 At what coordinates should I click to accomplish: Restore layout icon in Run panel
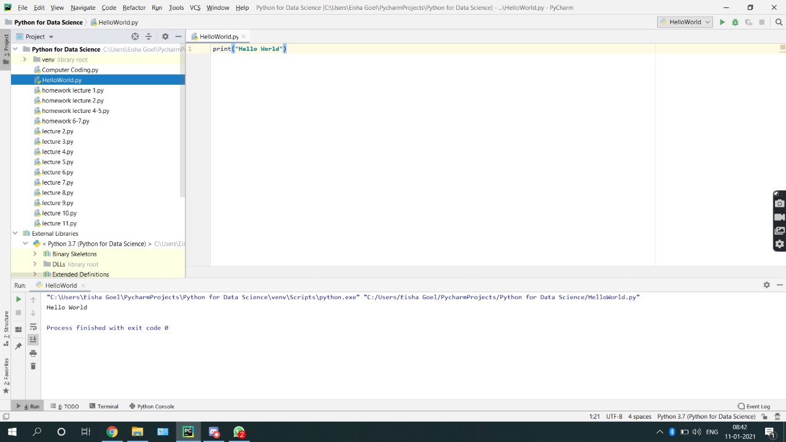tap(18, 329)
